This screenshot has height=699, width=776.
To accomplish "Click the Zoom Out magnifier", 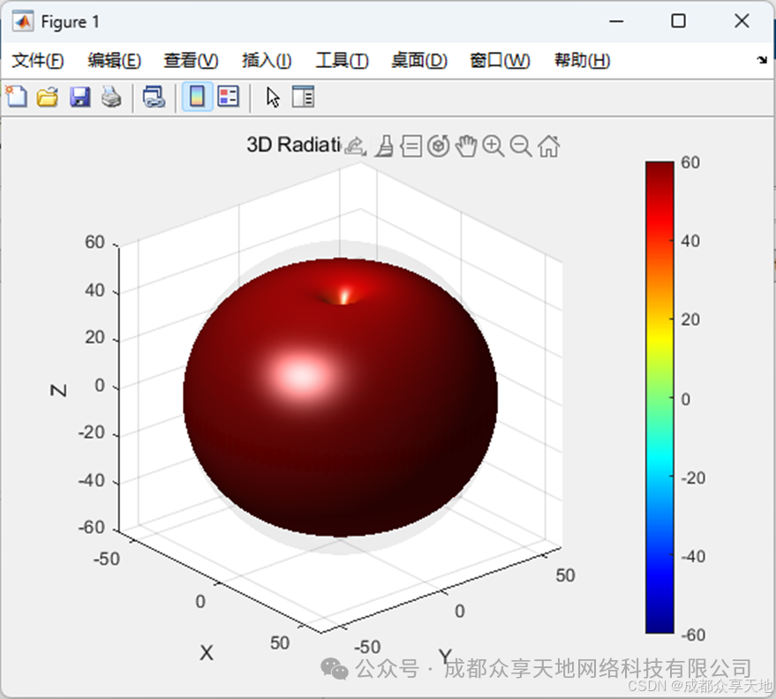I will tap(521, 147).
